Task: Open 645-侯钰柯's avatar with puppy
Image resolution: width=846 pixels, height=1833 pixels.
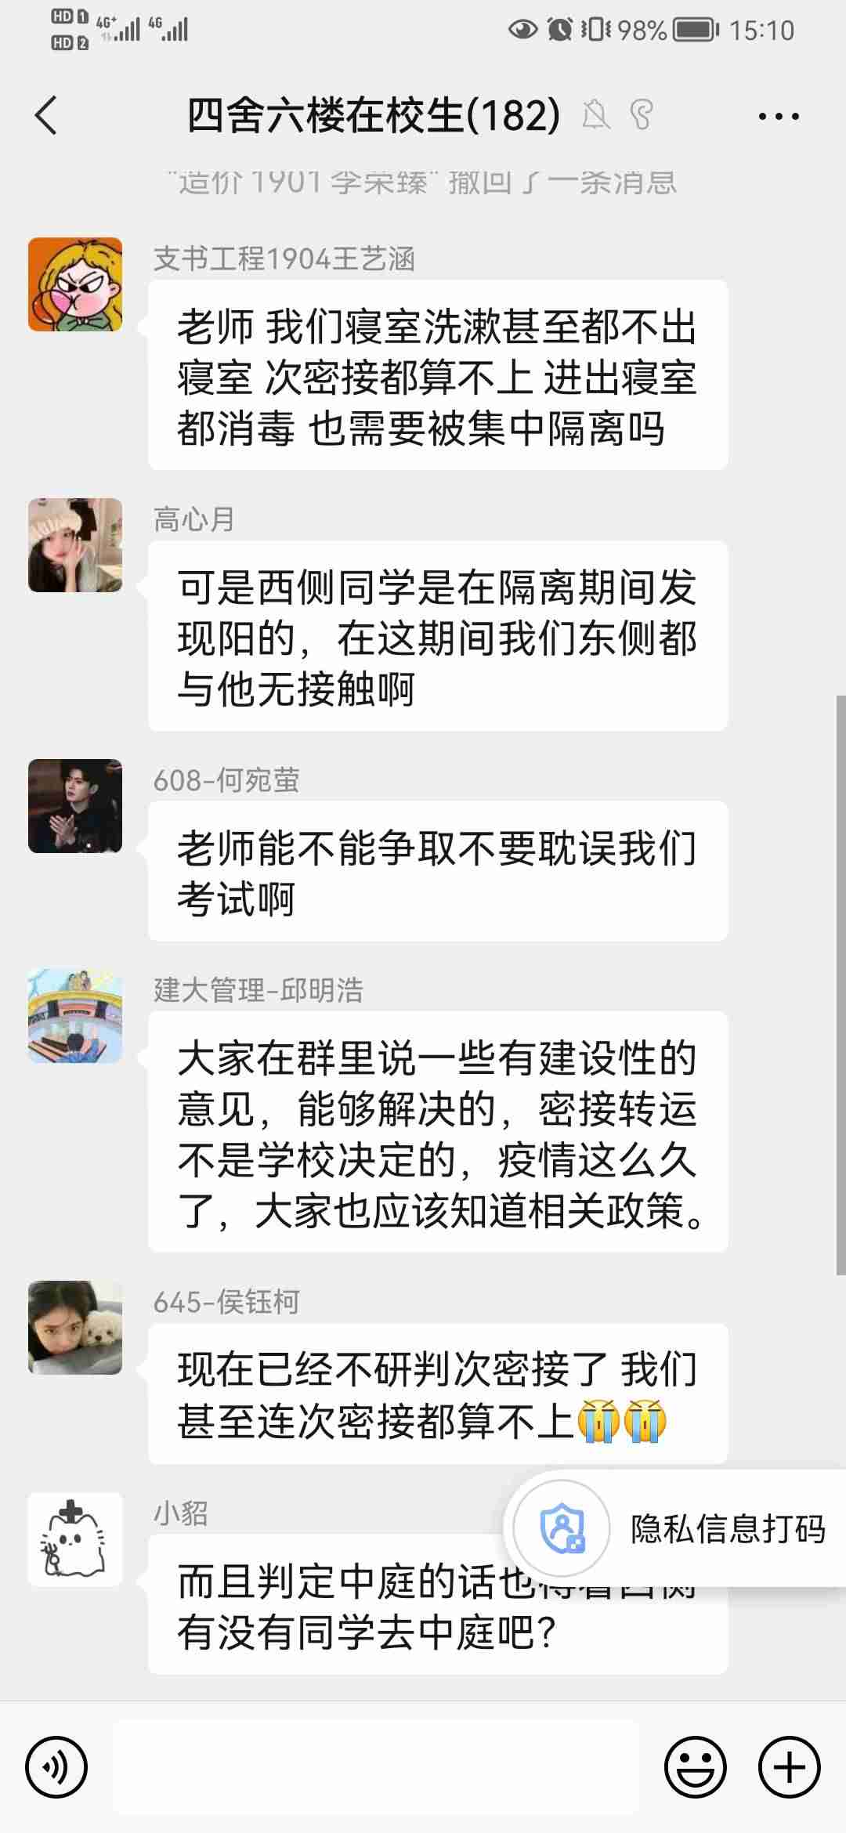Action: (75, 1328)
